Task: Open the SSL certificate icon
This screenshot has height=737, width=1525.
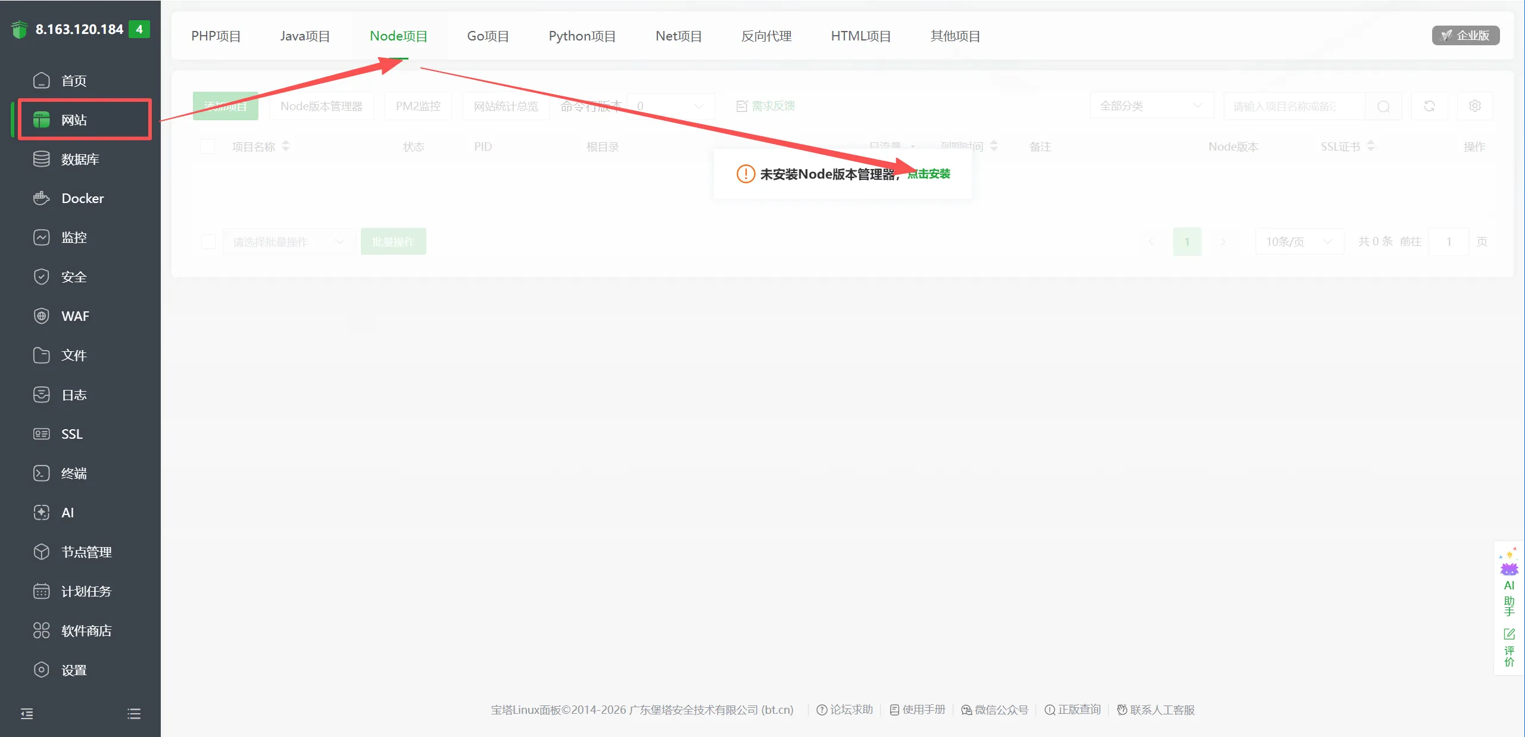Action: (41, 434)
